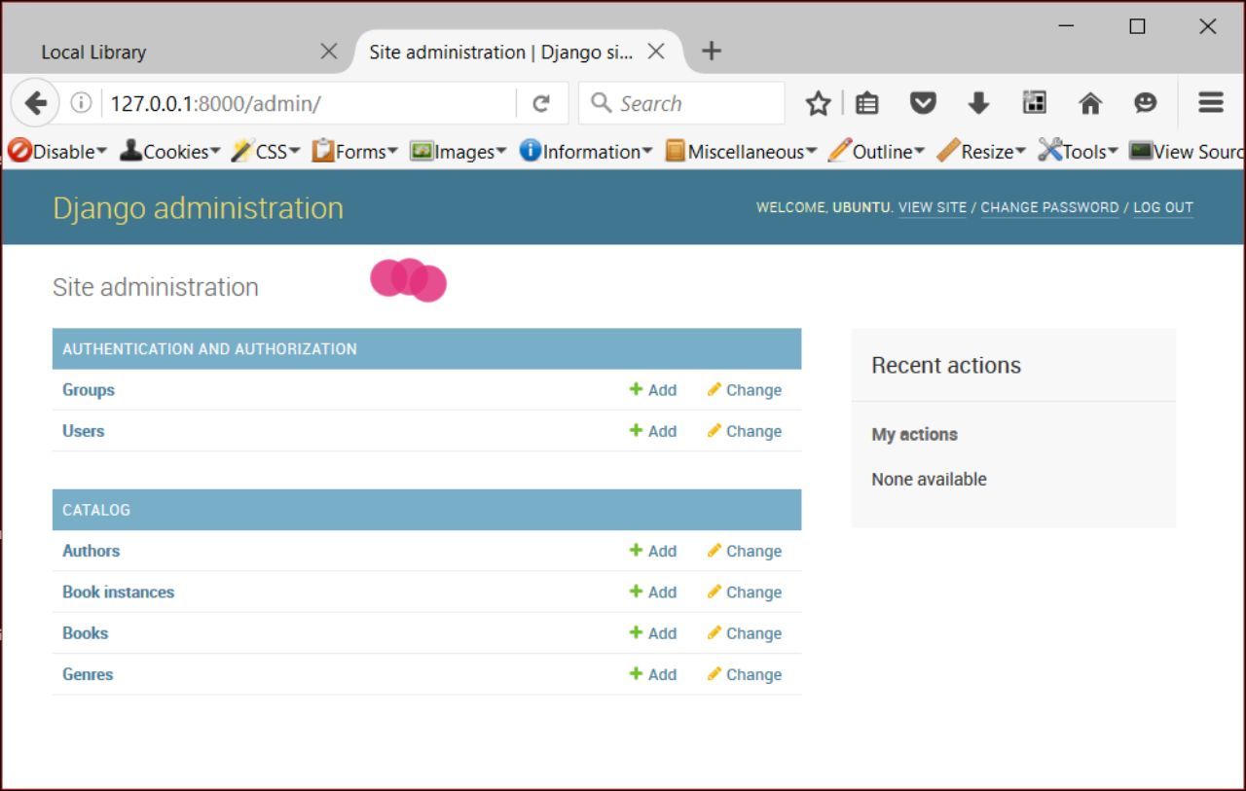
Task: Click the smiley face toolbar icon
Action: (1146, 103)
